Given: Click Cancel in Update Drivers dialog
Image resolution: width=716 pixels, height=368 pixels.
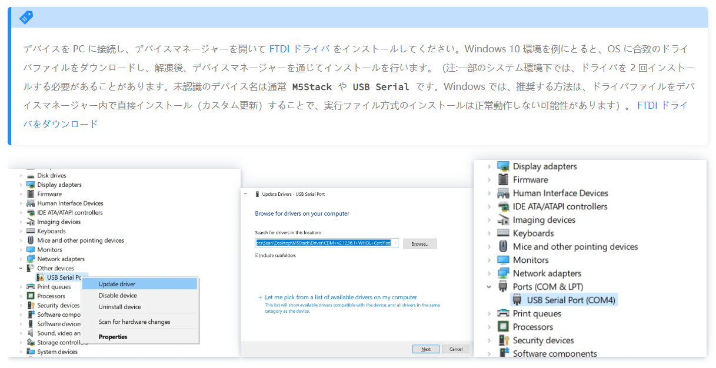Looking at the screenshot, I should tap(456, 349).
